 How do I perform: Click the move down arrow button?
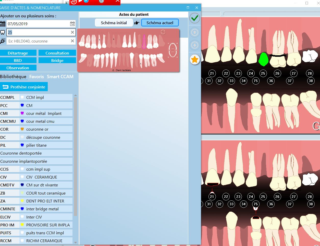[x=195, y=45]
